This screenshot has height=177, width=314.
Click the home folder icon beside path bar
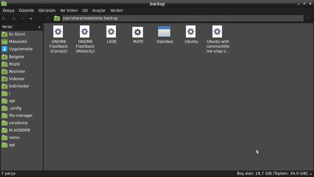[x=57, y=18]
